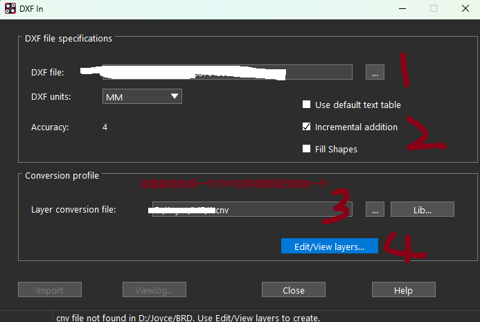Image resolution: width=480 pixels, height=322 pixels.
Task: Open Help for DXF In
Action: pos(404,289)
